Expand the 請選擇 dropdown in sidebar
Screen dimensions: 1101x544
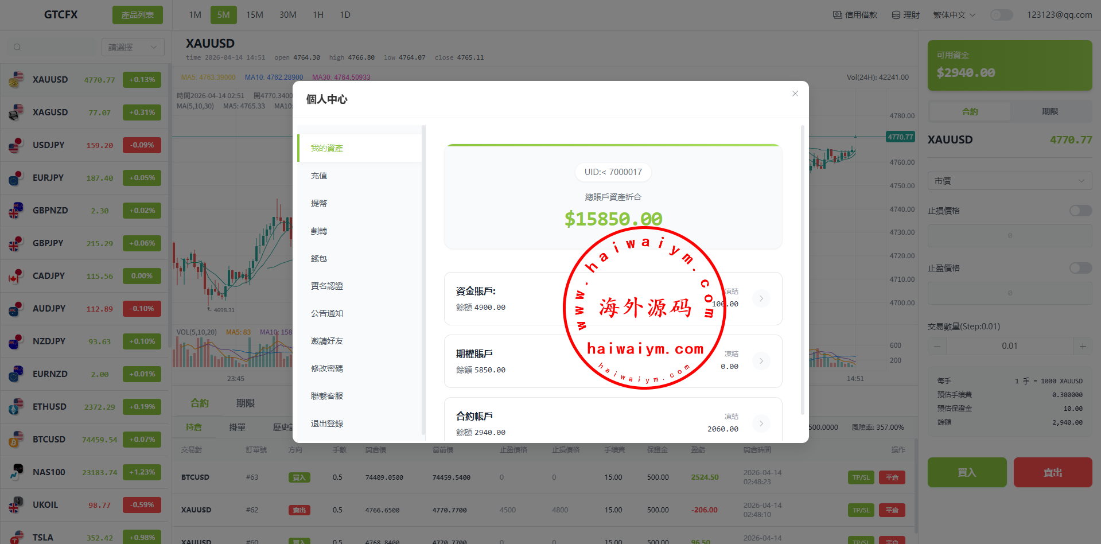coord(133,47)
